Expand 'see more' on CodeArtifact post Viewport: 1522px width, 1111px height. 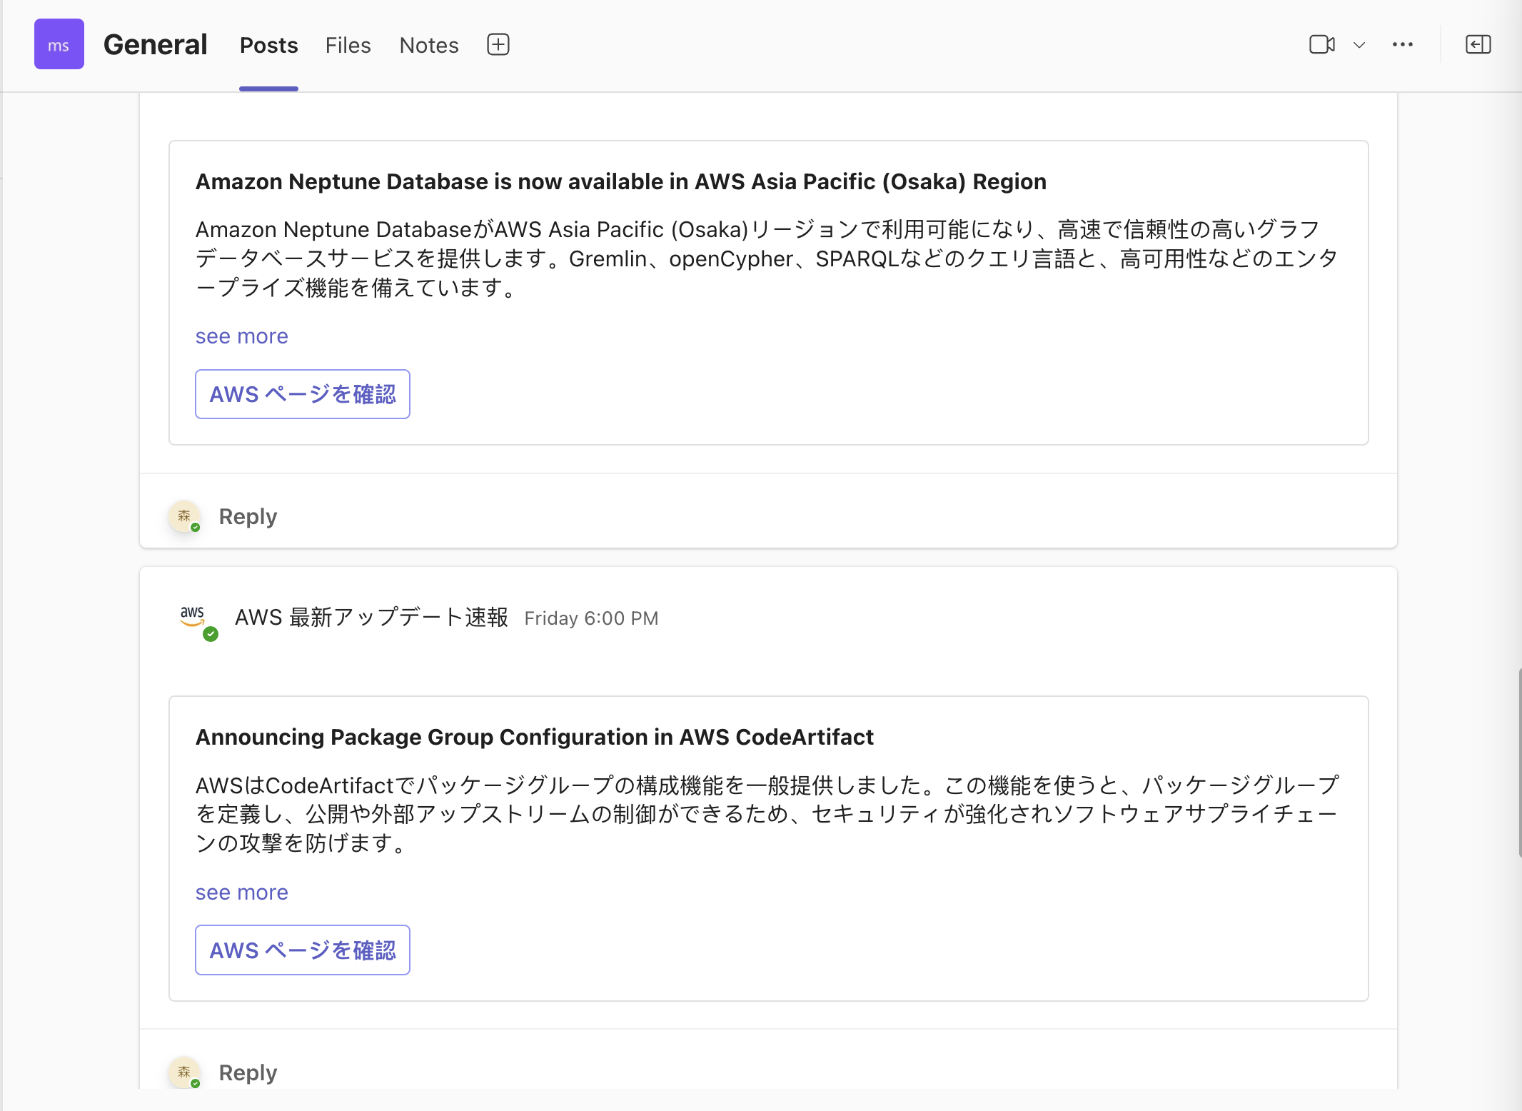pos(241,892)
